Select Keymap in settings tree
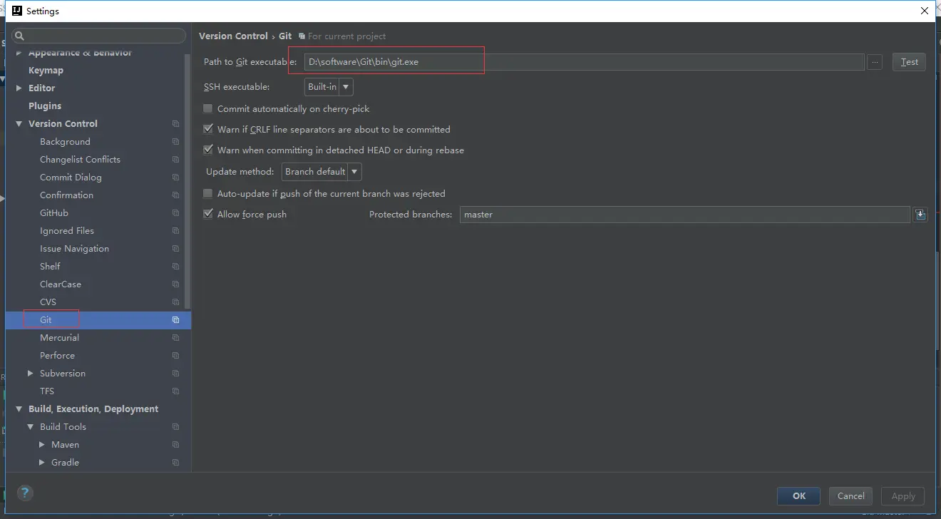941x519 pixels. tap(46, 71)
